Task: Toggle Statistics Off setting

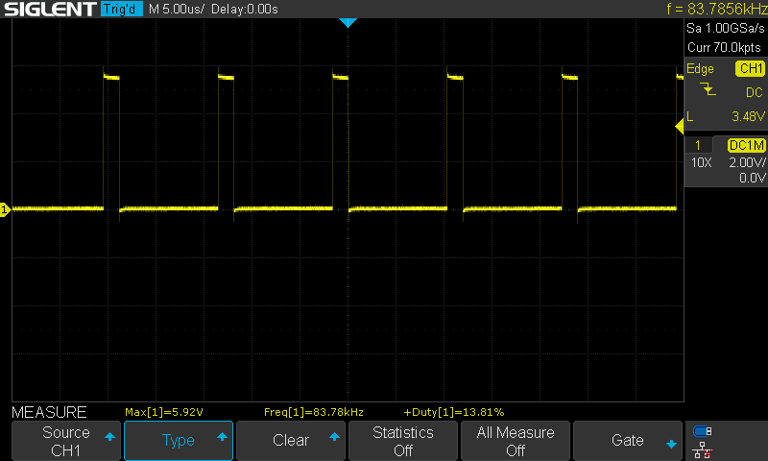Action: [403, 441]
